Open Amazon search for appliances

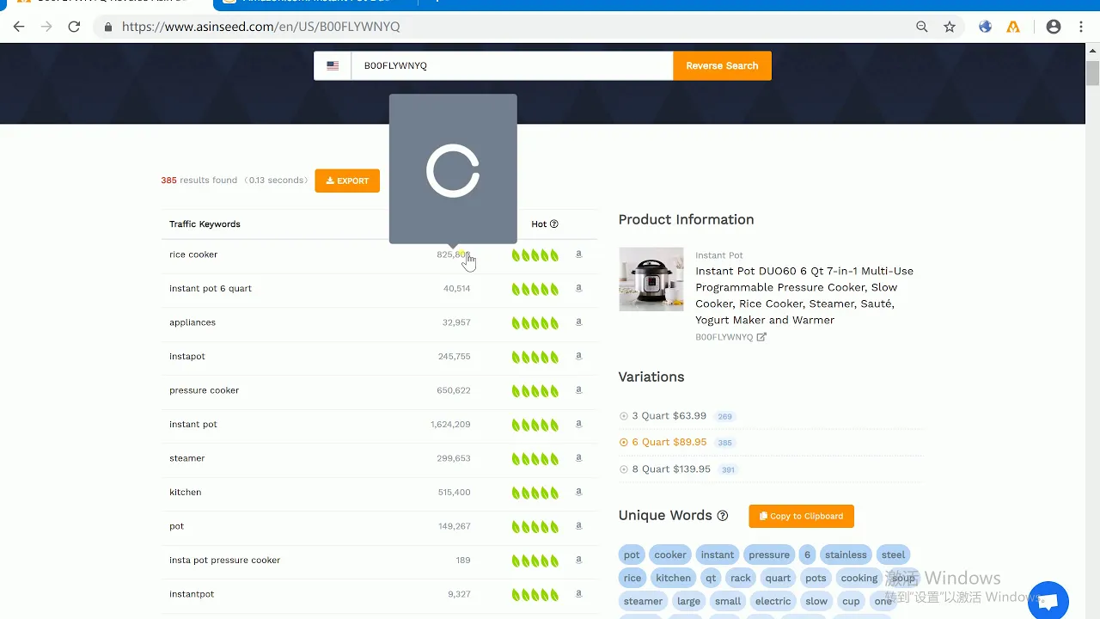click(x=578, y=322)
